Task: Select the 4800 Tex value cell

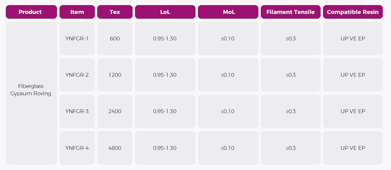Action: 115,148
